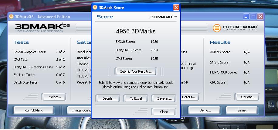The image size is (278, 130).
Task: Close the 3DMark06 Advanced Edition window
Action: click(x=260, y=17)
